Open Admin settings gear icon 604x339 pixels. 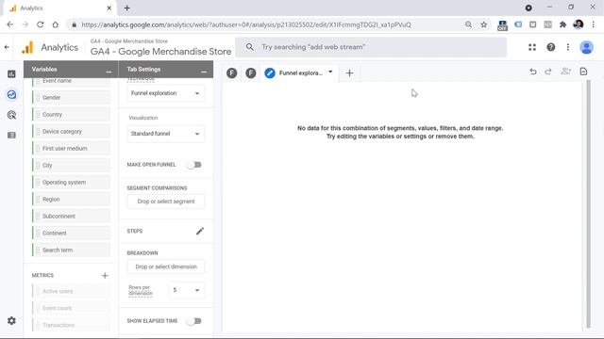coord(11,320)
